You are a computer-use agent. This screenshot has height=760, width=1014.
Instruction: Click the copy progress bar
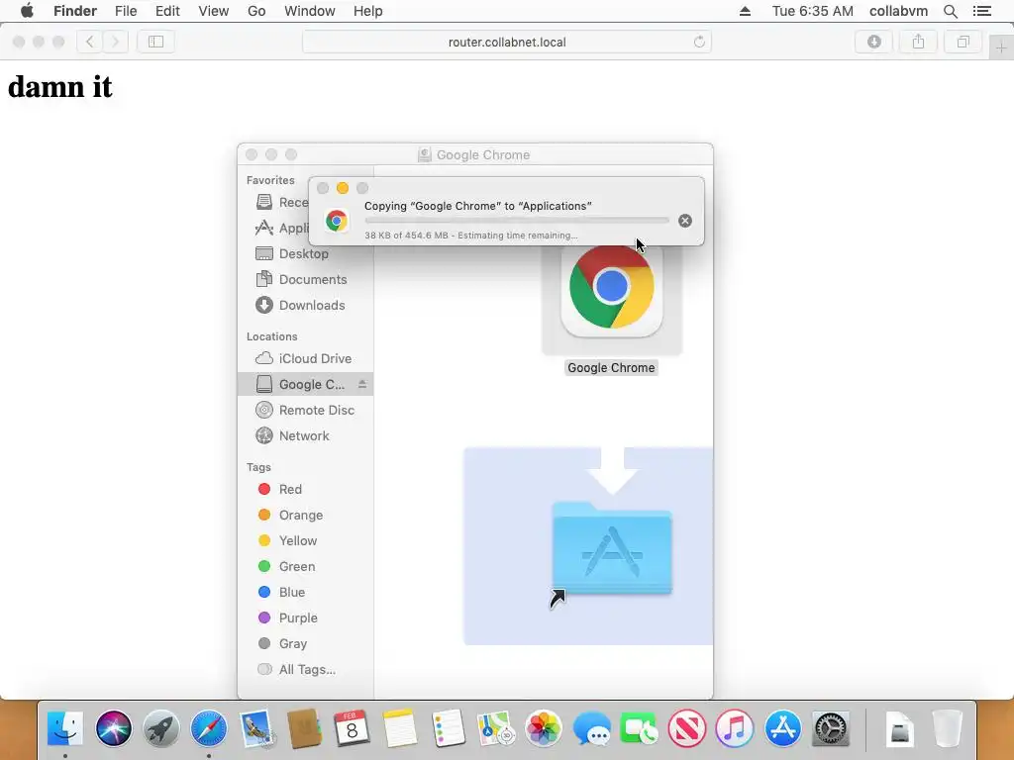pos(517,221)
